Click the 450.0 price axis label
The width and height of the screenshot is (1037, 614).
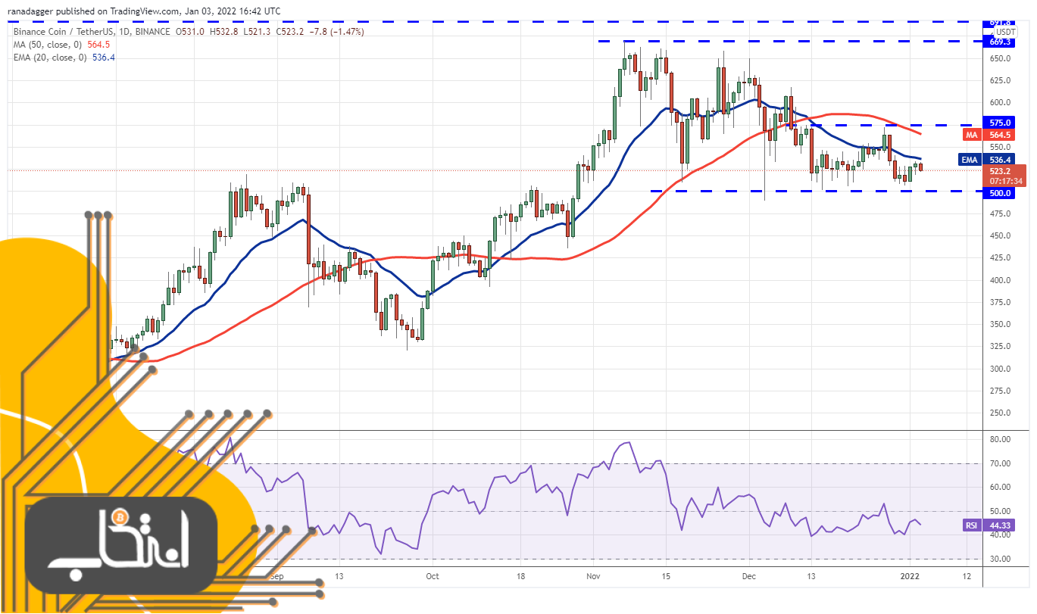pyautogui.click(x=1001, y=236)
